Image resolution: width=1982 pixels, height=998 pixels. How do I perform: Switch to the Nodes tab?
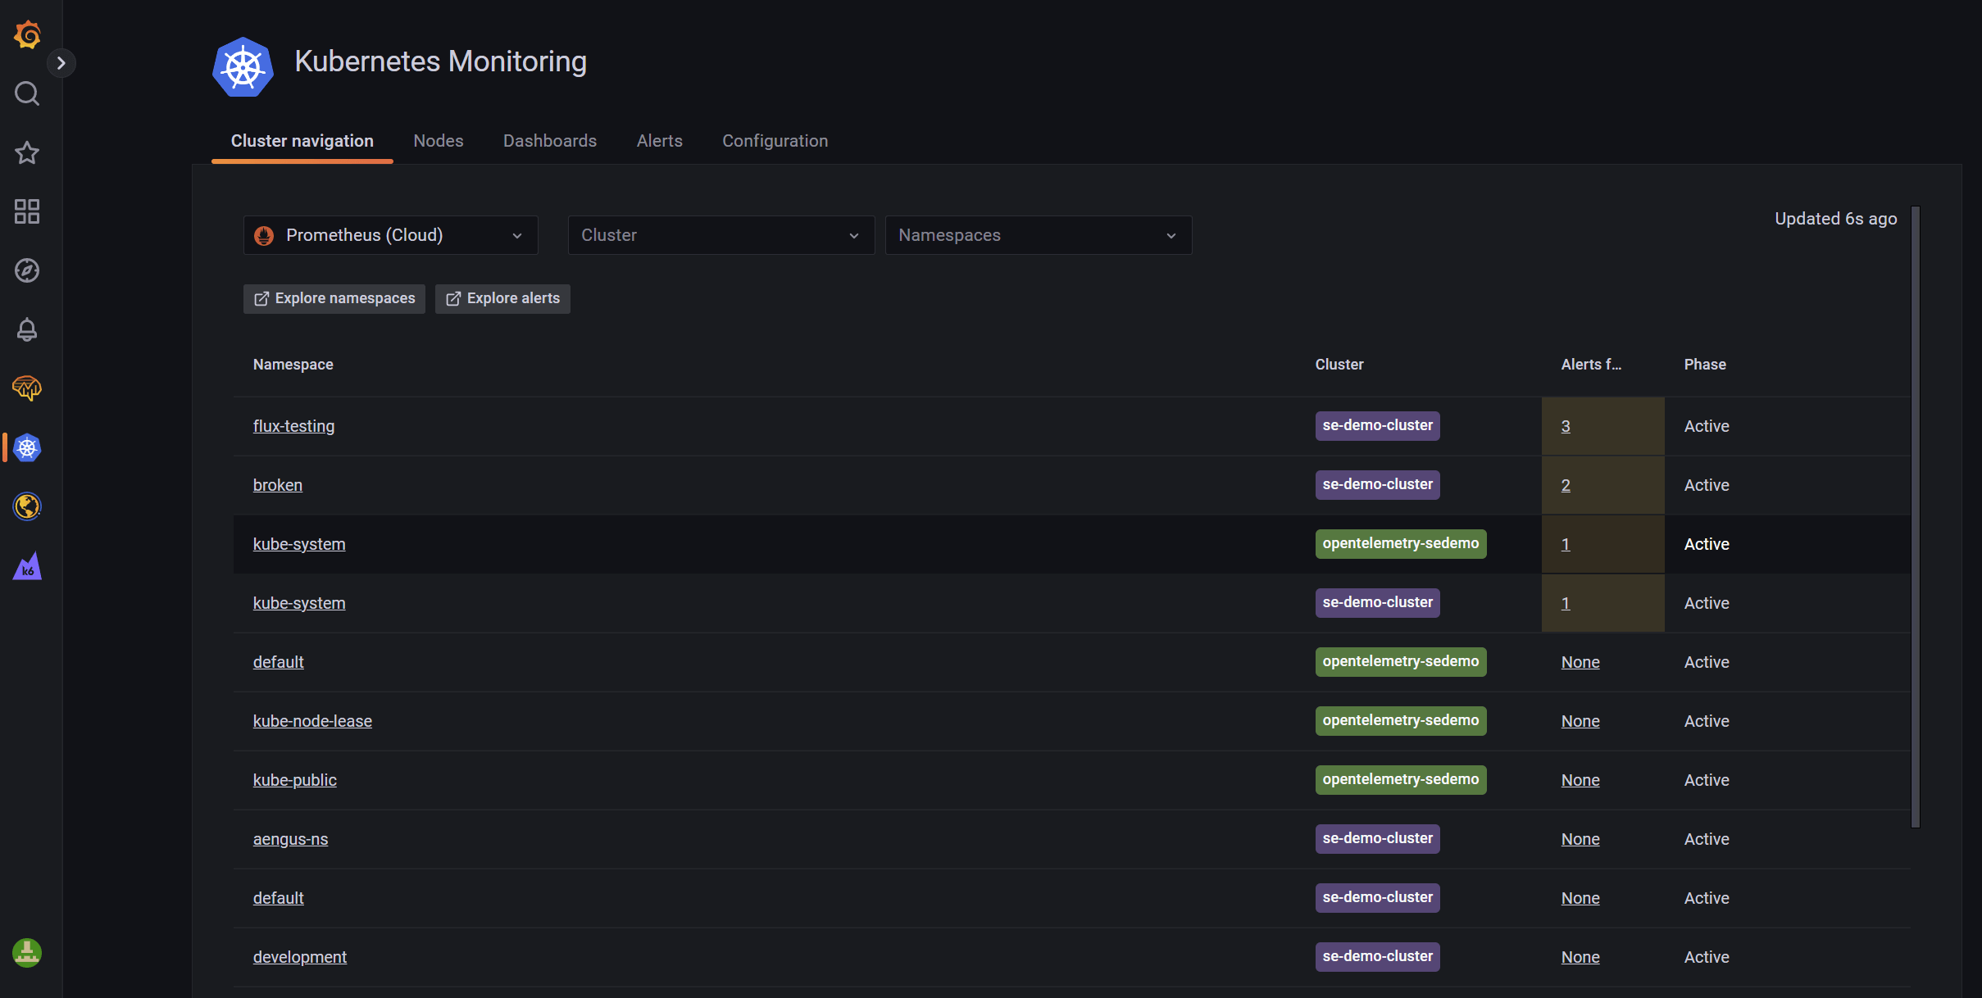point(439,141)
